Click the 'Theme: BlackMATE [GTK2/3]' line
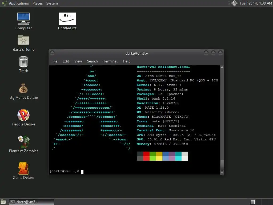This screenshot has width=273, height=205. coord(163,117)
